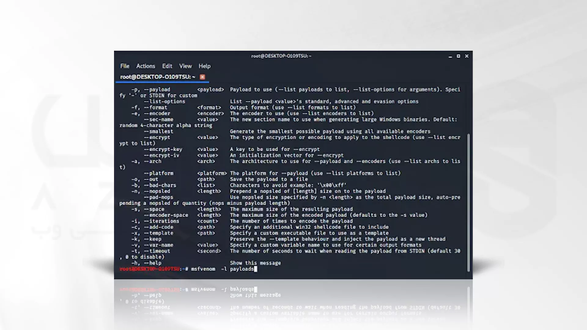Click the '-a, --arch' option text
587x330 pixels.
coord(146,161)
